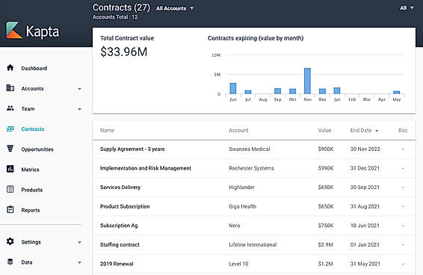Viewport: 423px width, 275px height.
Task: Expand the Accounts submenu arrow
Action: (79, 89)
